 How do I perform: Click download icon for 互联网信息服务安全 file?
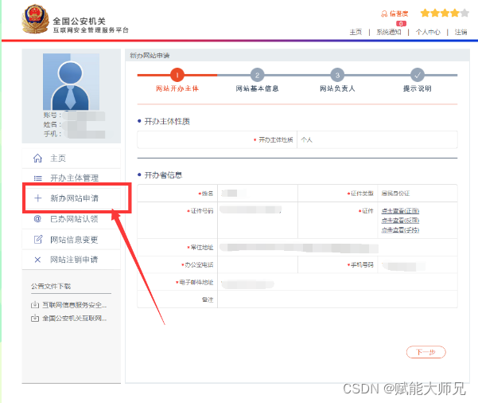pyautogui.click(x=35, y=305)
